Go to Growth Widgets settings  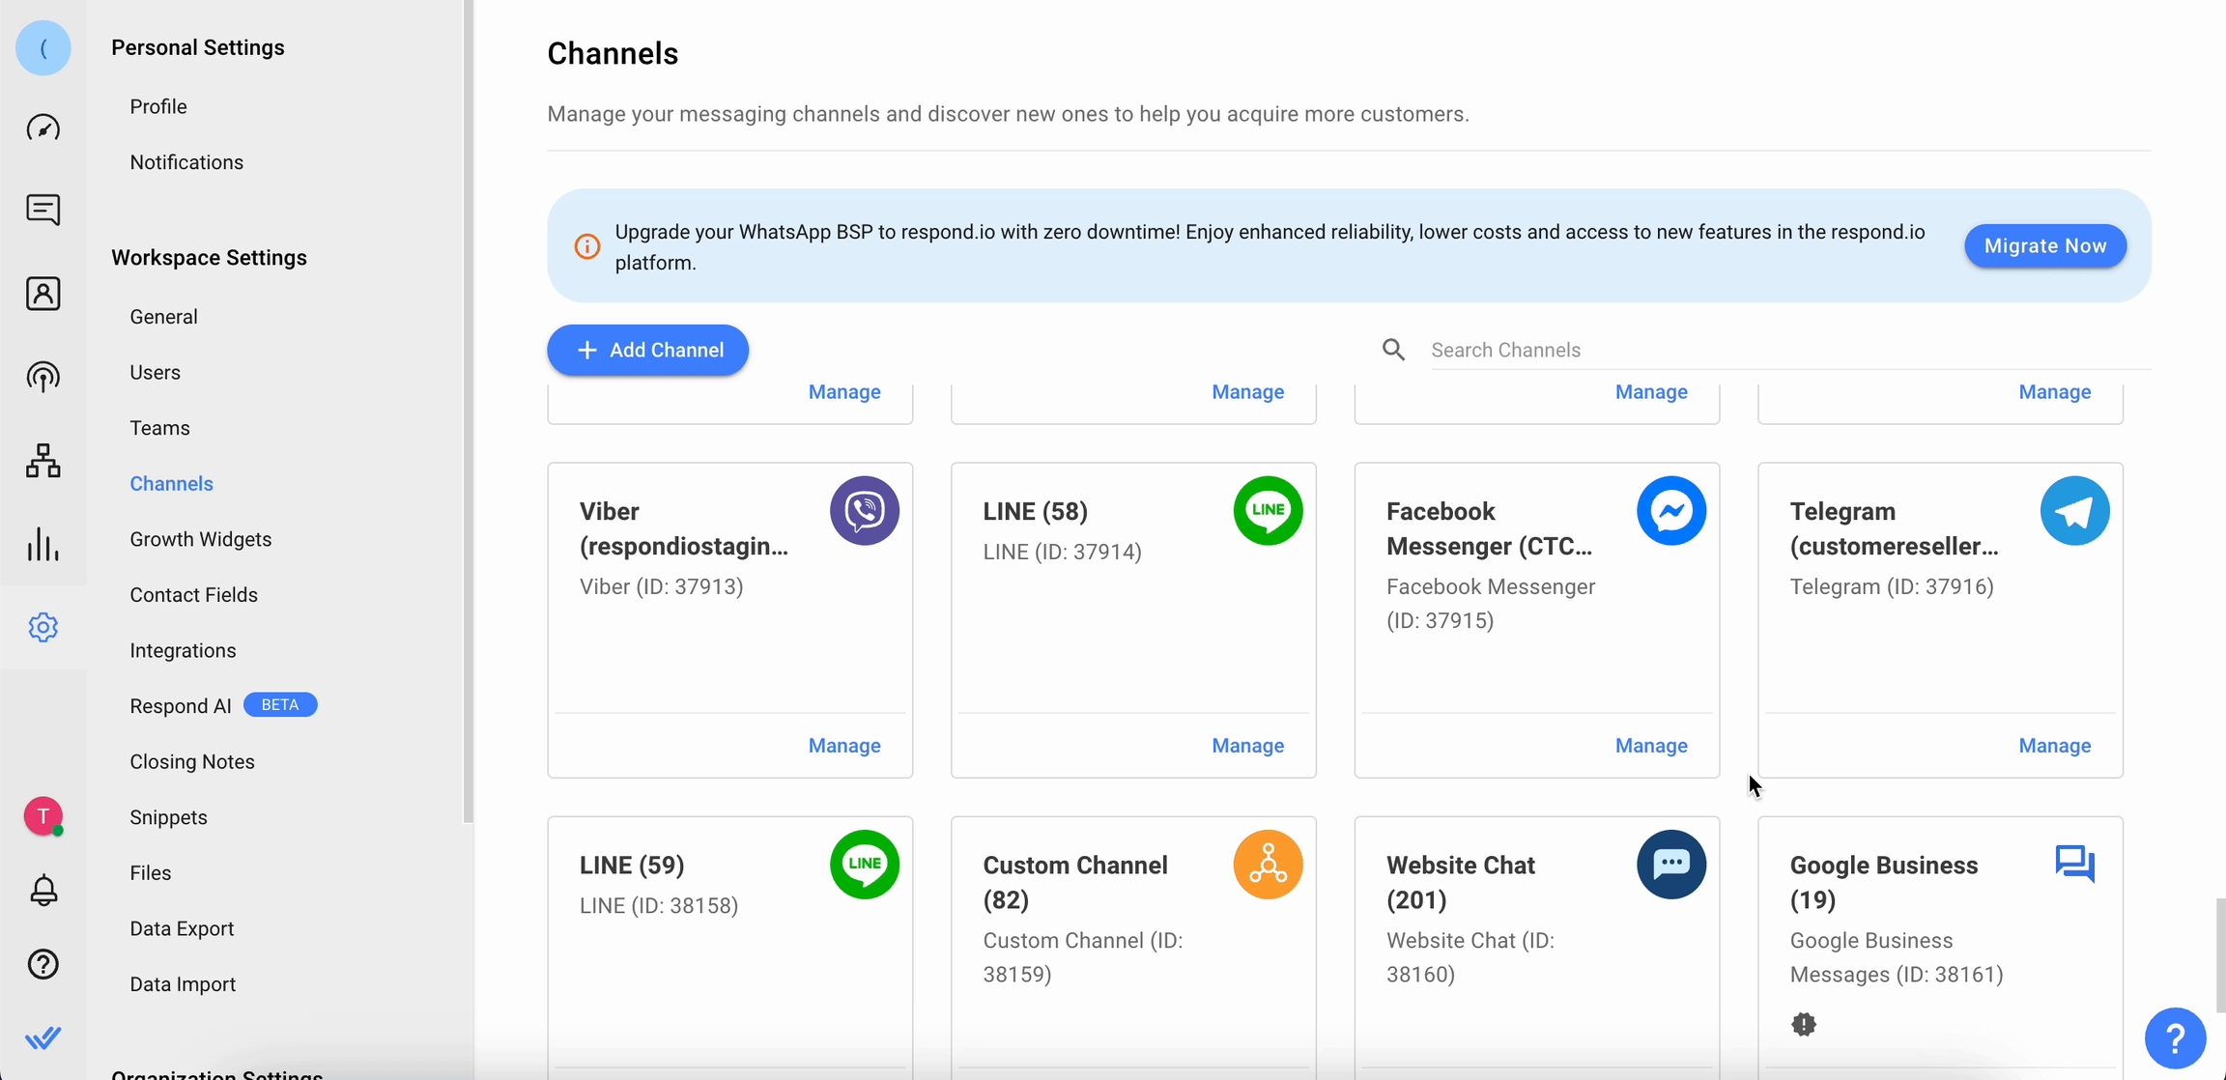201,539
